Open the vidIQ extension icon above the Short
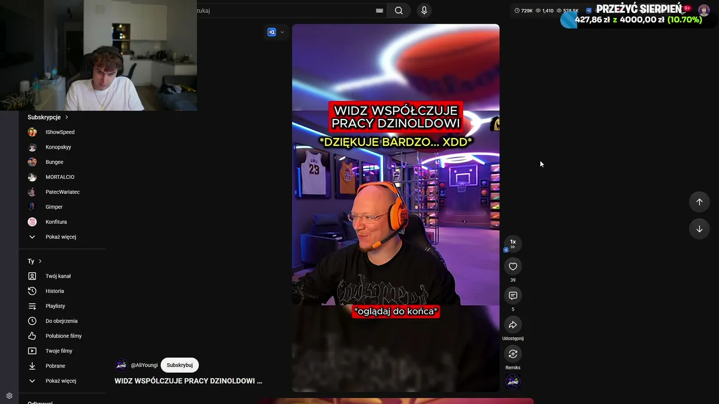 (x=272, y=33)
